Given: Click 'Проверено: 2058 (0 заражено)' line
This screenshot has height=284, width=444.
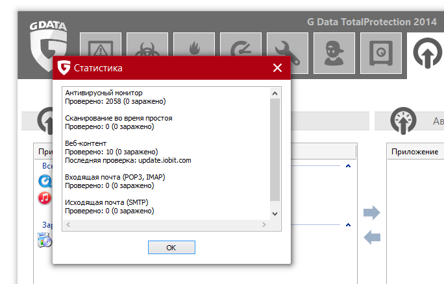Looking at the screenshot, I should [116, 101].
